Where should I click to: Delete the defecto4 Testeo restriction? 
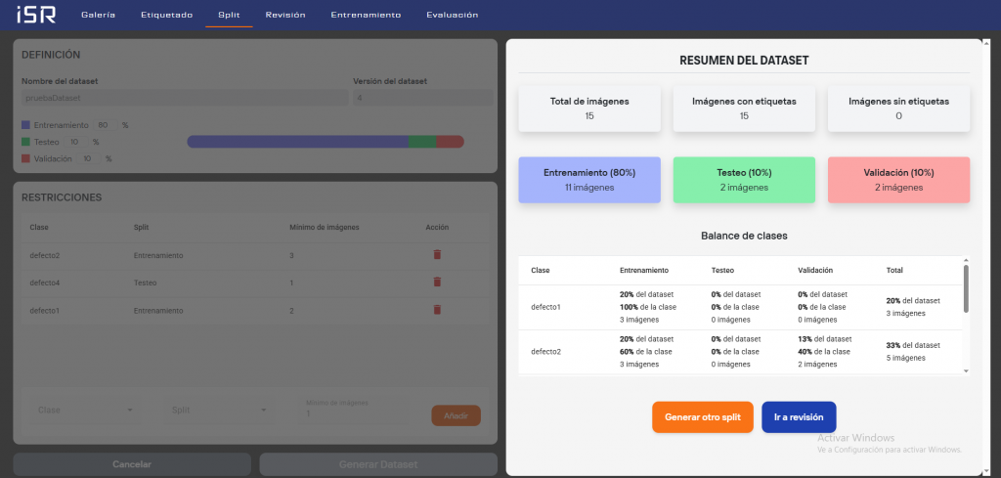coord(437,282)
